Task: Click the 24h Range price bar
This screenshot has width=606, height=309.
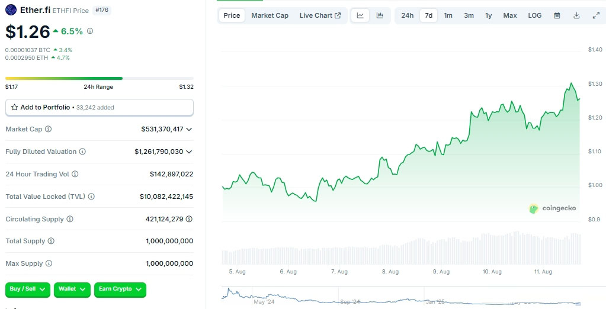Action: (x=99, y=78)
